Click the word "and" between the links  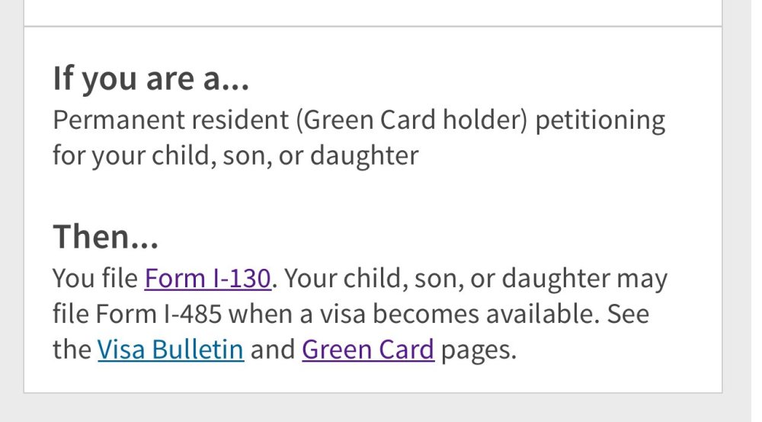tap(273, 350)
